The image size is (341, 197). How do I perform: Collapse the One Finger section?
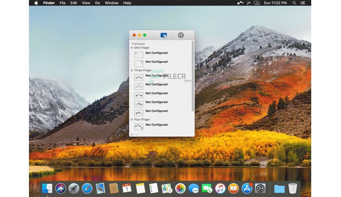[x=132, y=48]
